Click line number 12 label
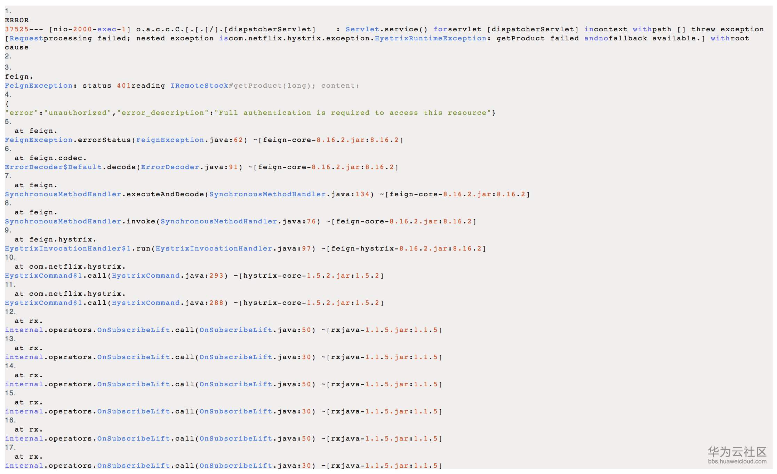Viewport: 777px width, 474px height. pos(10,312)
